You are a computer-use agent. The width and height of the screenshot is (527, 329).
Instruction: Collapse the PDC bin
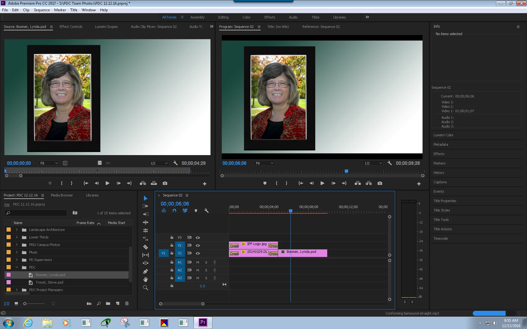[x=17, y=267]
